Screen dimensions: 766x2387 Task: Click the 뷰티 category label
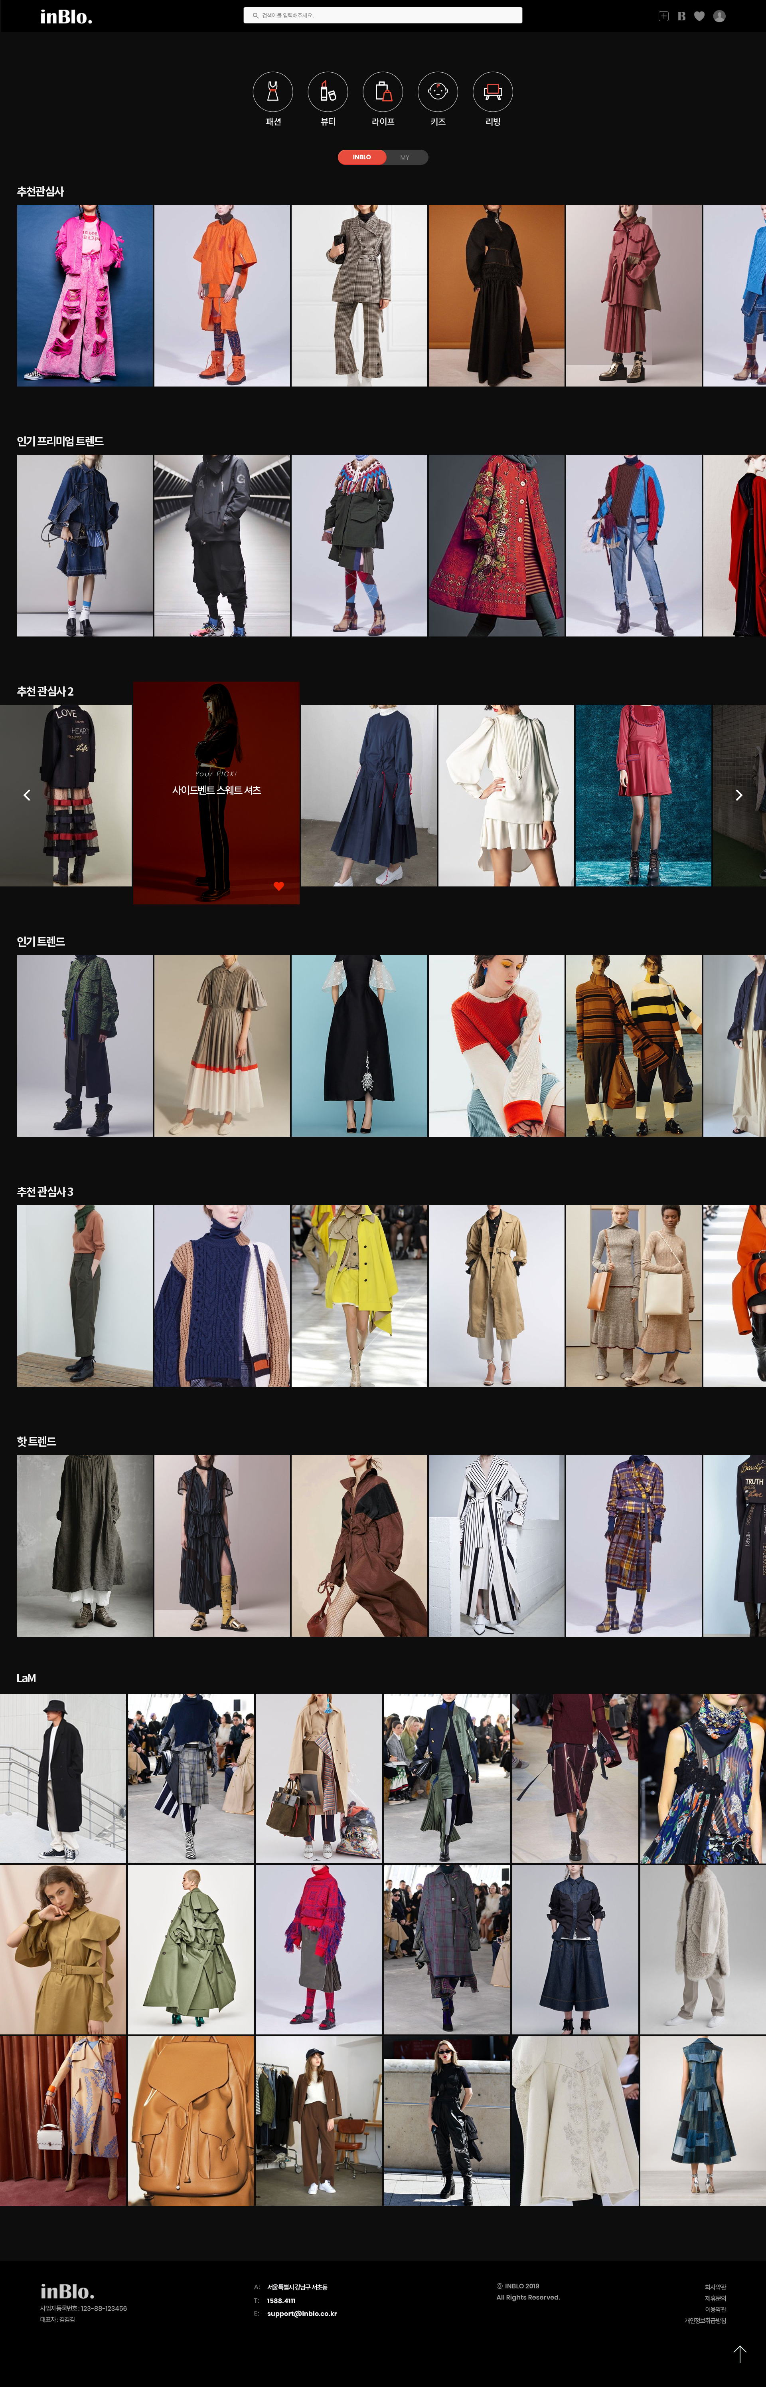(328, 122)
